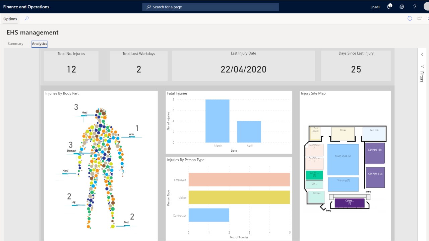Open the help question mark icon
Viewport: 429px width, 241px height.
tap(415, 7)
